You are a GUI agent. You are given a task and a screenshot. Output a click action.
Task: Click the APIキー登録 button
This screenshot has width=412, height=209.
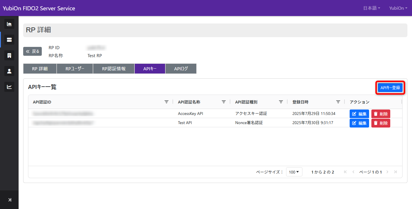coord(390,88)
